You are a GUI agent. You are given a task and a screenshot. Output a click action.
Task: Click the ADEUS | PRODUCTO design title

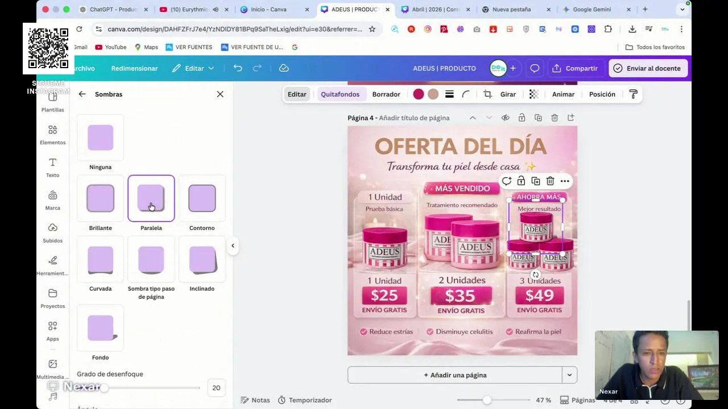(444, 68)
